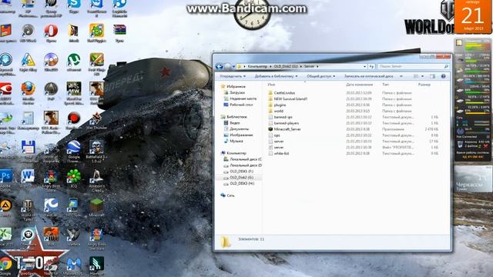The image size is (493, 277).
Task: Click the orange calendar gadget showing 21
Action: [x=473, y=17]
